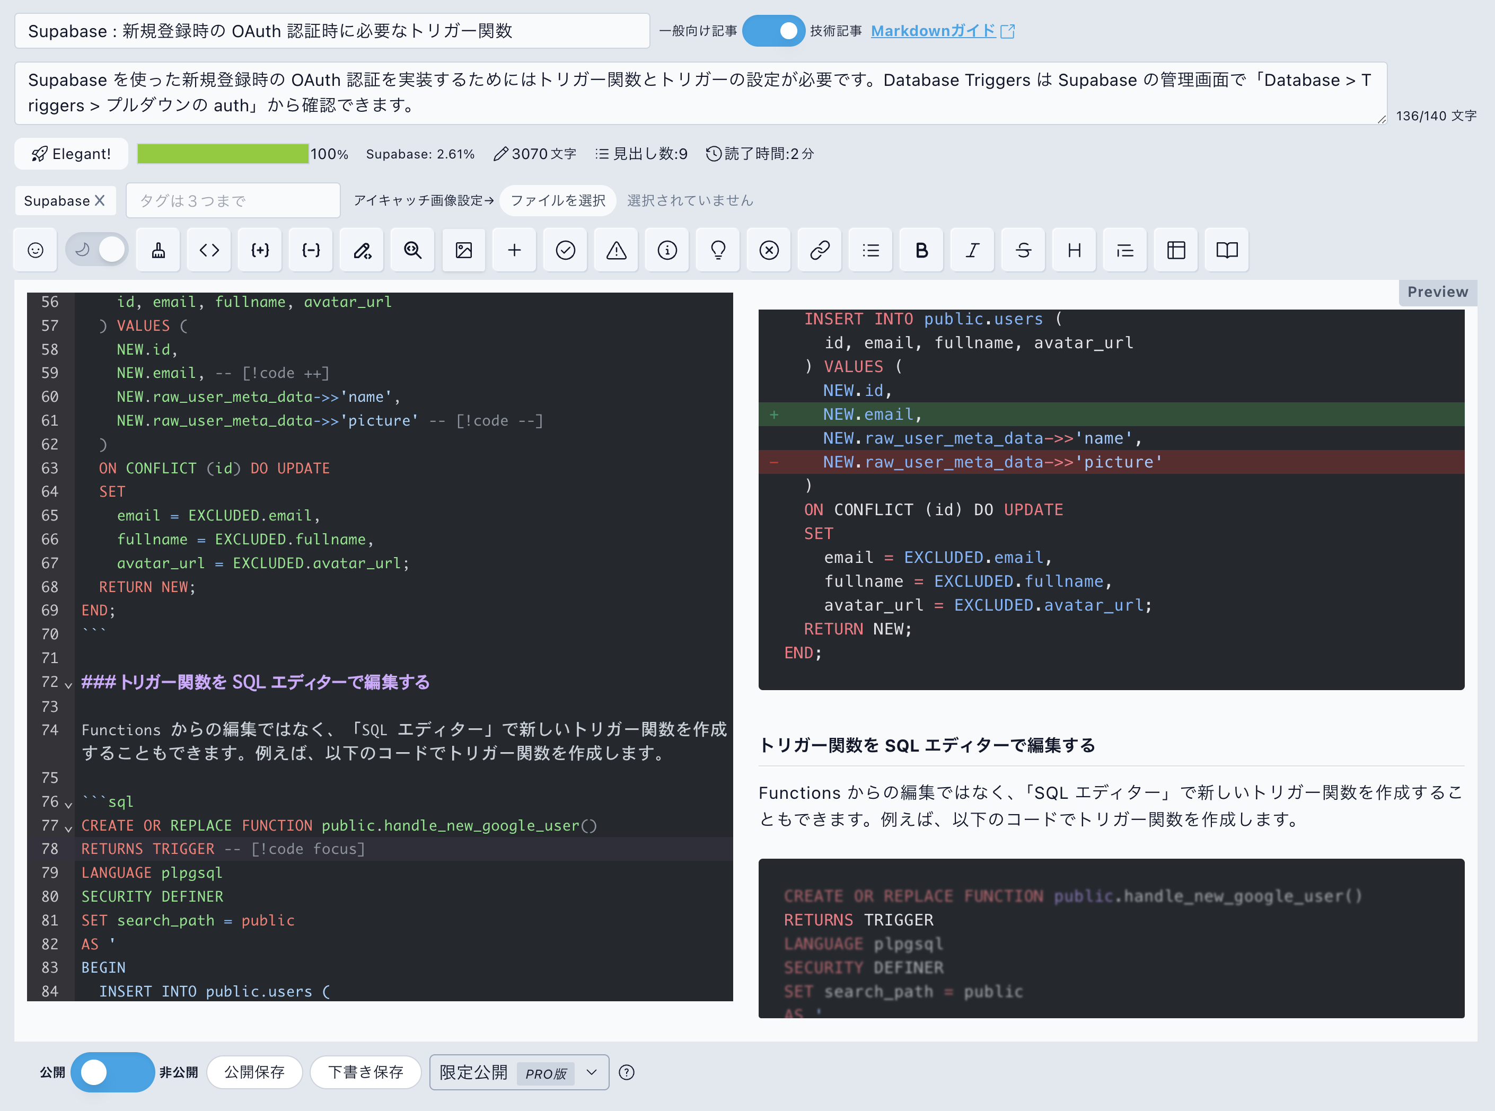Click the tag input field タグは３つまで
The height and width of the screenshot is (1111, 1495).
pyautogui.click(x=233, y=200)
